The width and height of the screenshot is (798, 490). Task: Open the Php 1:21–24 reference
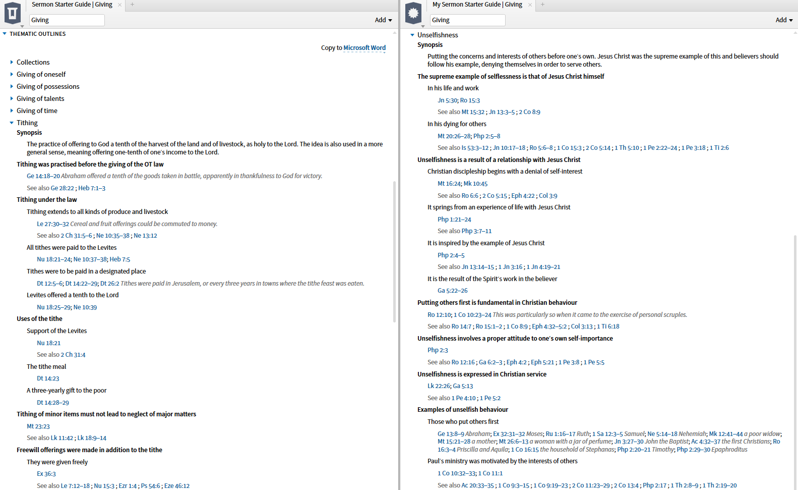[x=454, y=220]
